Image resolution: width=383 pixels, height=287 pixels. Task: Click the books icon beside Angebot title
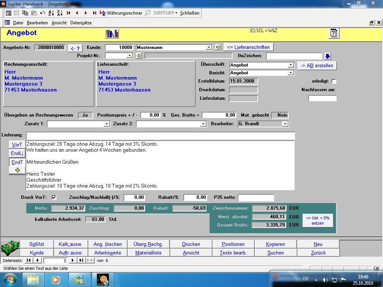112,34
